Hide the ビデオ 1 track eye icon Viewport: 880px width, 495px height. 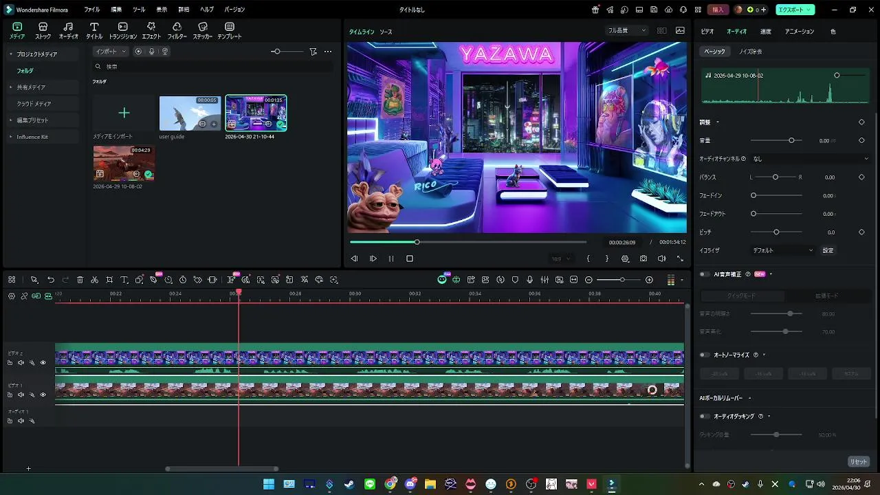pyautogui.click(x=43, y=395)
